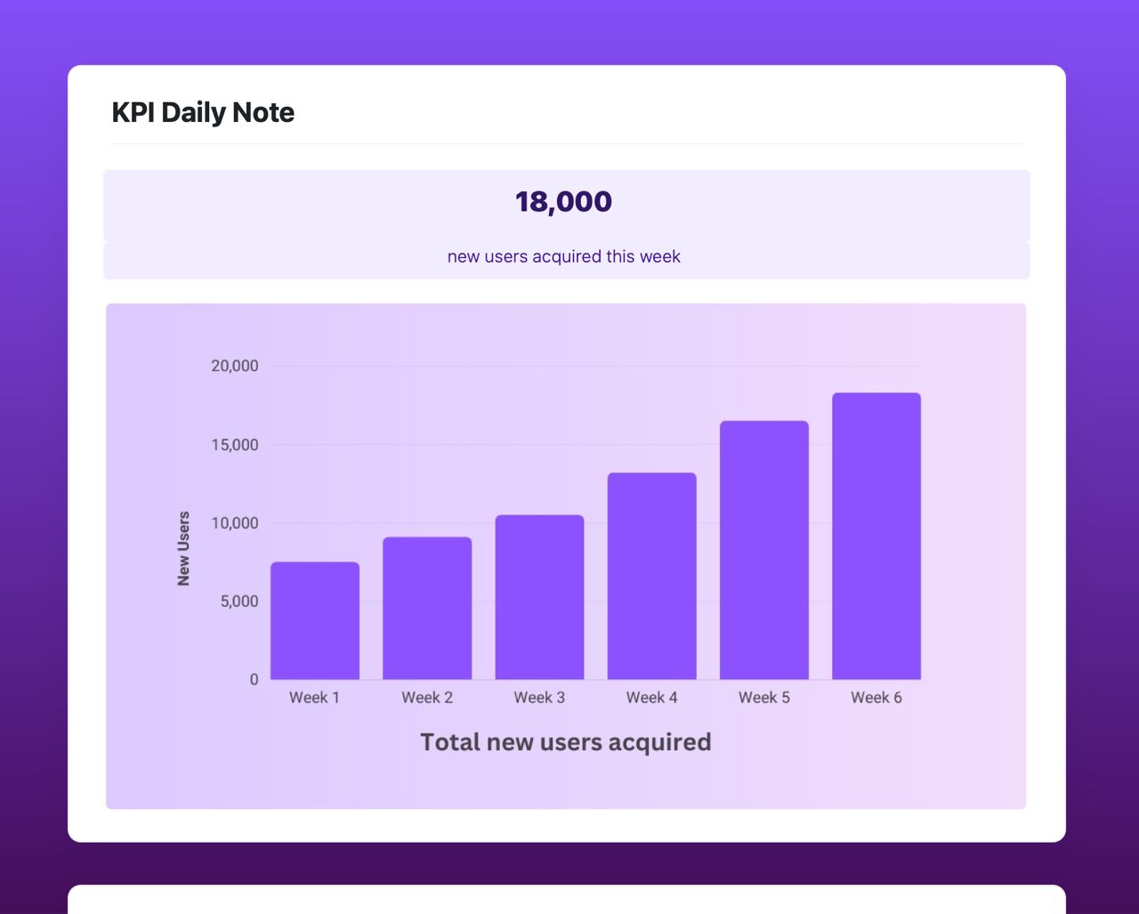Click the 10,000 axis tick label

tap(236, 522)
